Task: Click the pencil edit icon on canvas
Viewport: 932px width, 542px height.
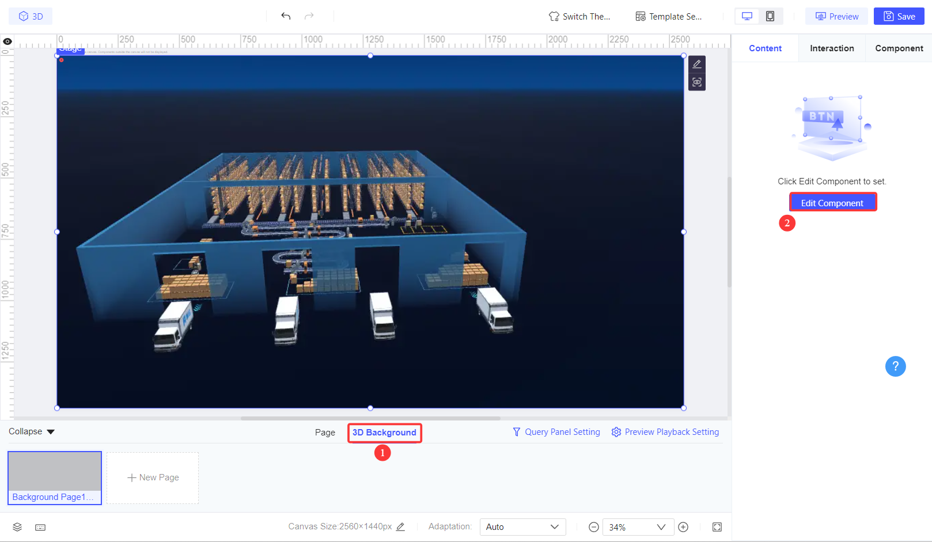Action: (x=697, y=64)
